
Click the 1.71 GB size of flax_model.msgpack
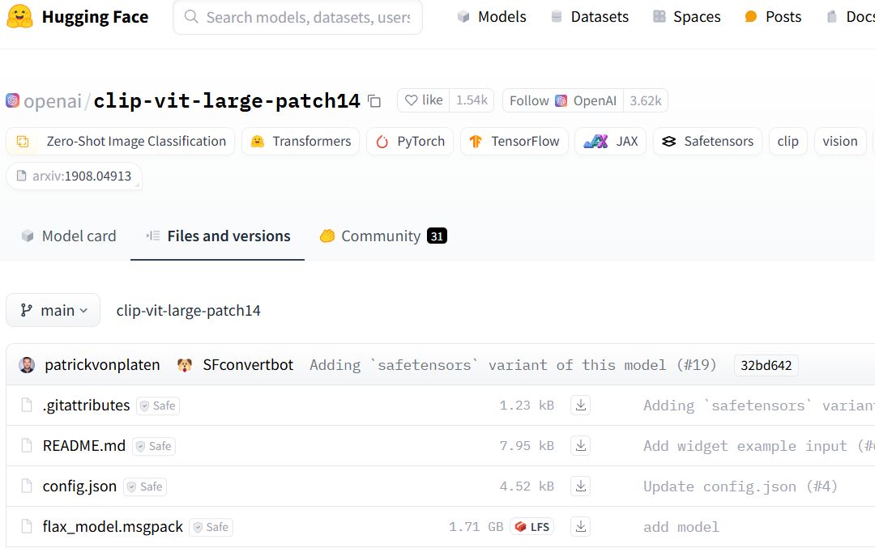[x=476, y=527]
